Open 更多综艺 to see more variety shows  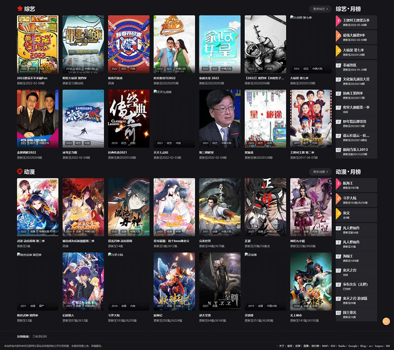320,9
